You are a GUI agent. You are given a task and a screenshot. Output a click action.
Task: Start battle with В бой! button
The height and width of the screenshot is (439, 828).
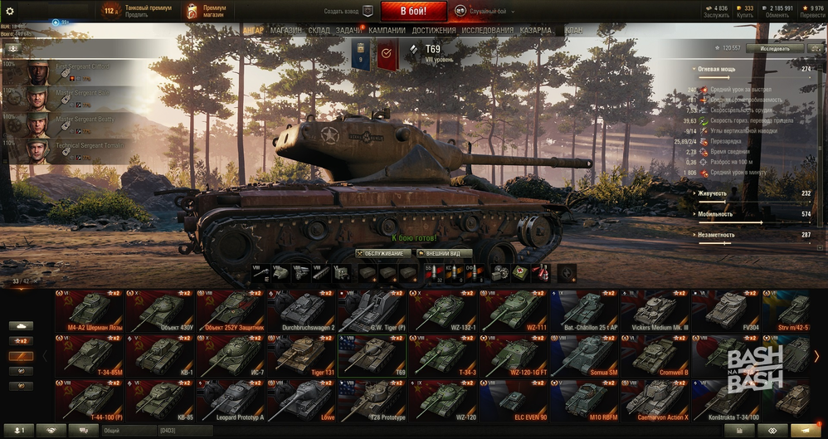click(413, 11)
